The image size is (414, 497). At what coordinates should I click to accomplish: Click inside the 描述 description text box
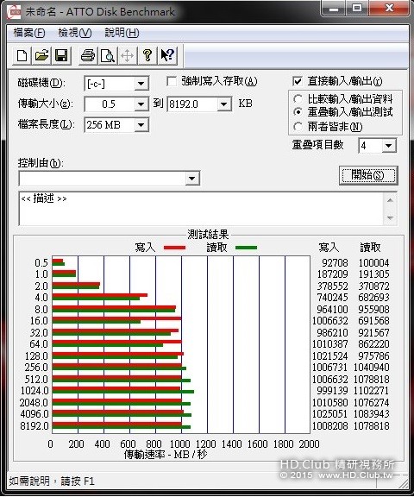(202, 209)
